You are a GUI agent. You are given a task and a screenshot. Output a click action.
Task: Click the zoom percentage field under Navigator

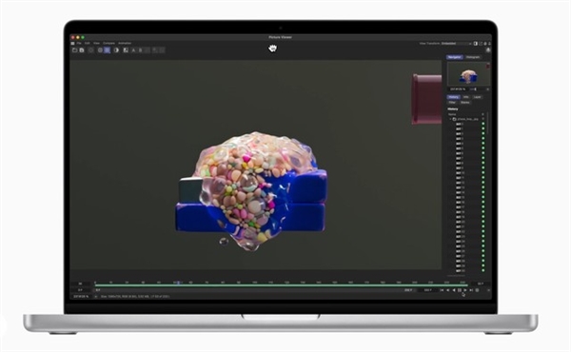click(458, 89)
